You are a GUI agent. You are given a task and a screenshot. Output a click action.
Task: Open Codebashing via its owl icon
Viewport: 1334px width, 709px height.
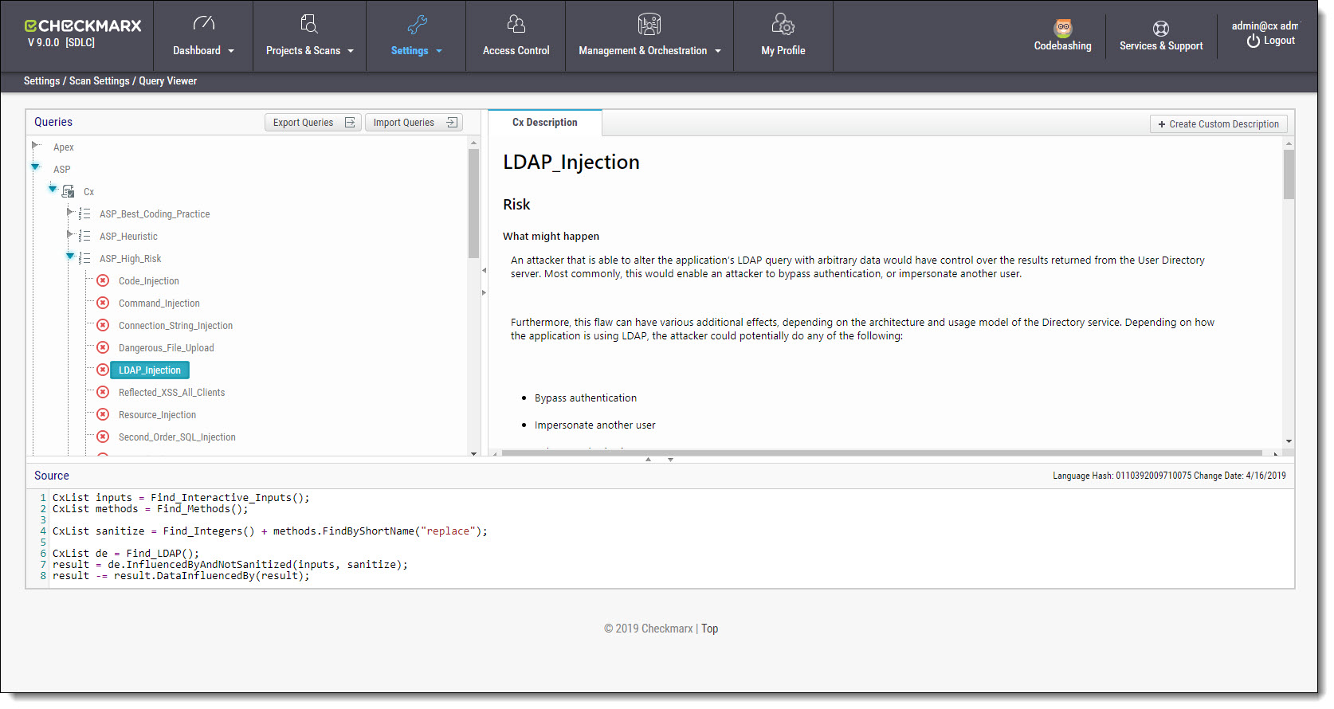click(1063, 28)
